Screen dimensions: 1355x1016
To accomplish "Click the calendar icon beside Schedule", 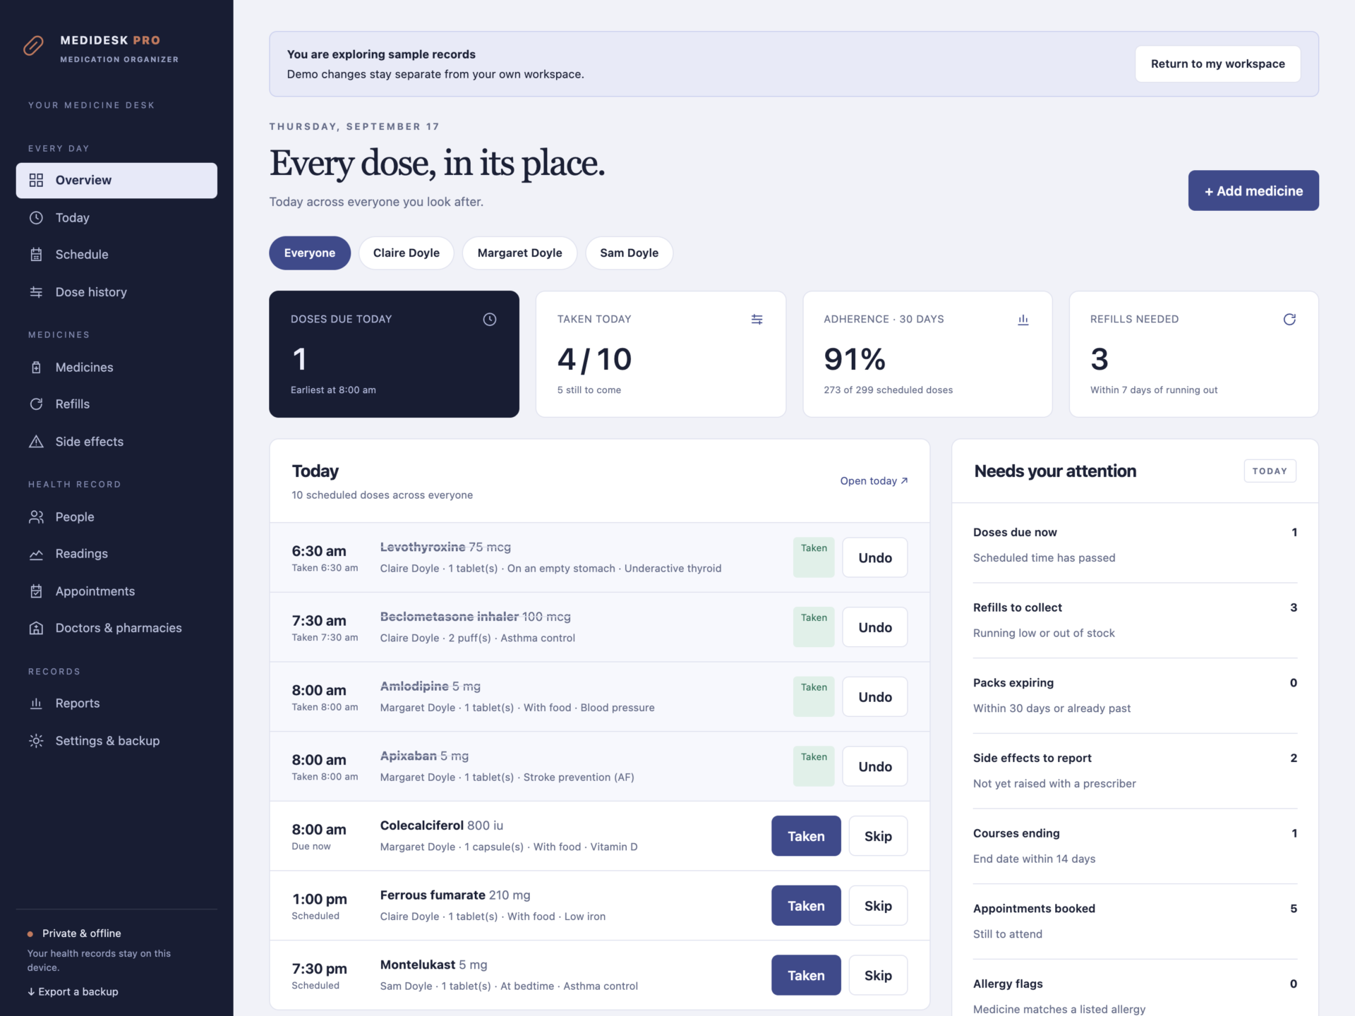I will 36,254.
